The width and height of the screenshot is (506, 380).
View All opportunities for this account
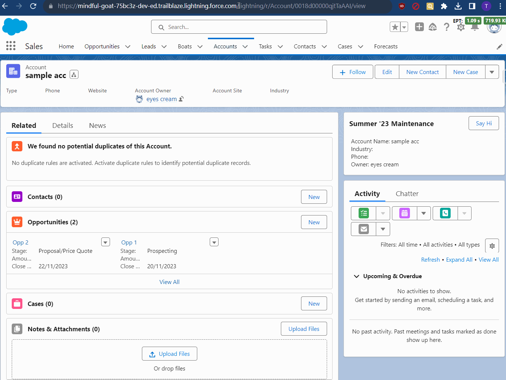[169, 282]
